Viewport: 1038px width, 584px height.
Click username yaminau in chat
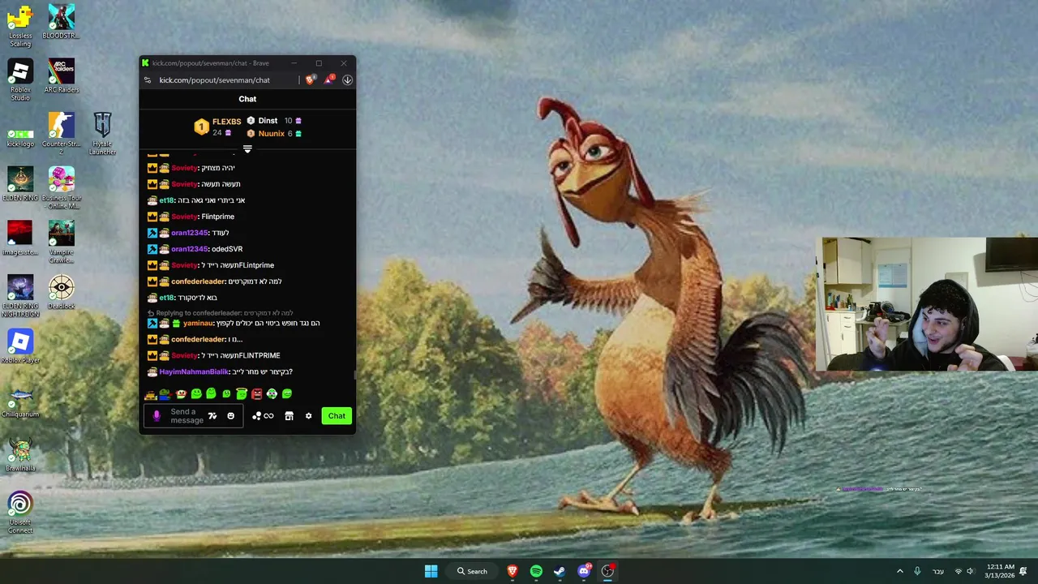[199, 323]
